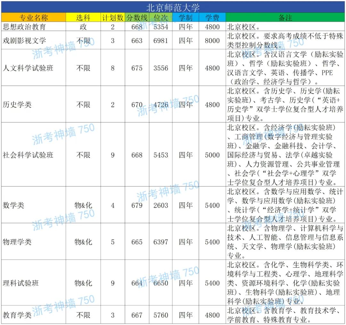Click plan count 5 for 物理学类
The image size is (346, 325).
point(113,242)
